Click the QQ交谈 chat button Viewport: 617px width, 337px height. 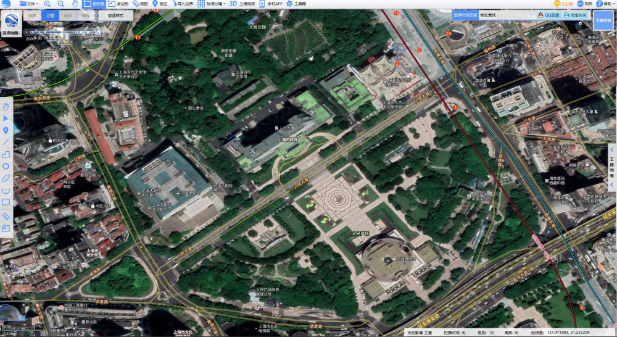pyautogui.click(x=549, y=15)
